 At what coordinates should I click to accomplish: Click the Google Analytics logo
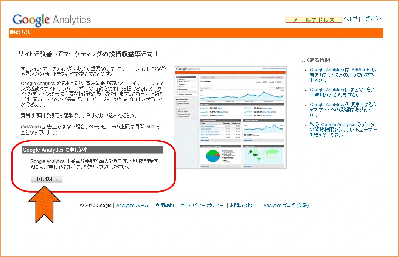pyautogui.click(x=52, y=20)
